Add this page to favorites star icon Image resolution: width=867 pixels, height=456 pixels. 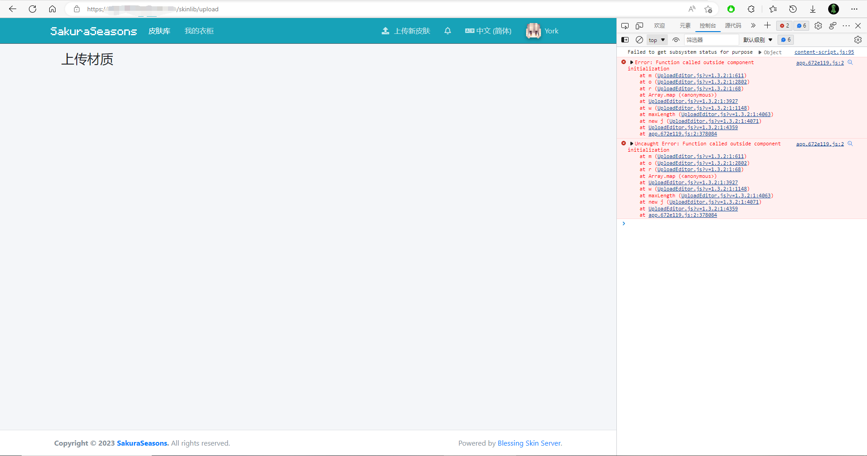tap(708, 9)
